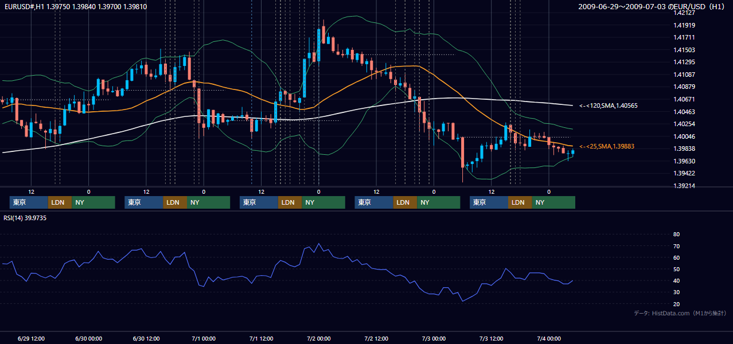Select the RSI 70 level label

[676, 246]
